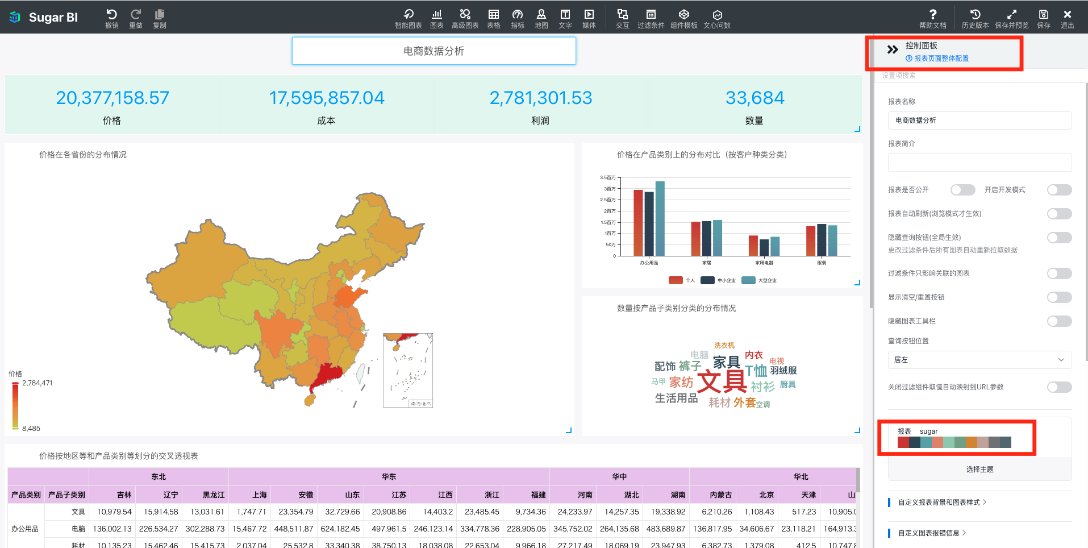Click the word T恤 in word cloud

pyautogui.click(x=756, y=371)
